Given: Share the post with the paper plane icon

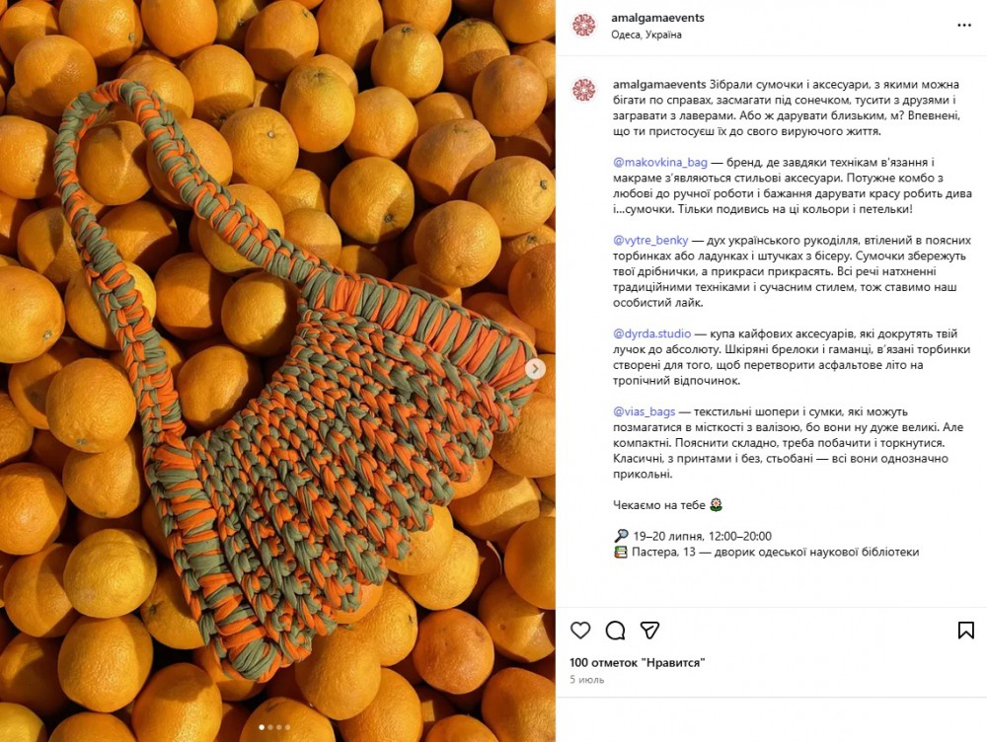Looking at the screenshot, I should 649,630.
